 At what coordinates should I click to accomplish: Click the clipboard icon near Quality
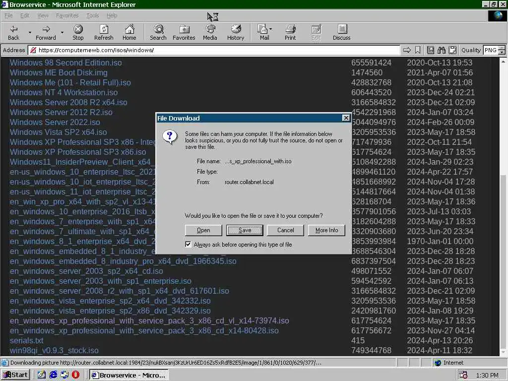coord(452,50)
